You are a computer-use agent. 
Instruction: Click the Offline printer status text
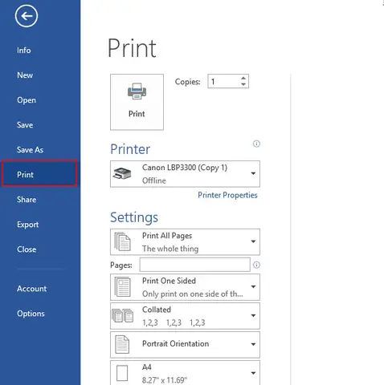click(154, 180)
